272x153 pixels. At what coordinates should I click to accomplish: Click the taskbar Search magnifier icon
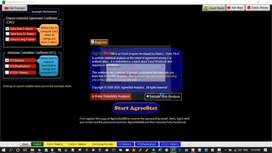(11, 150)
